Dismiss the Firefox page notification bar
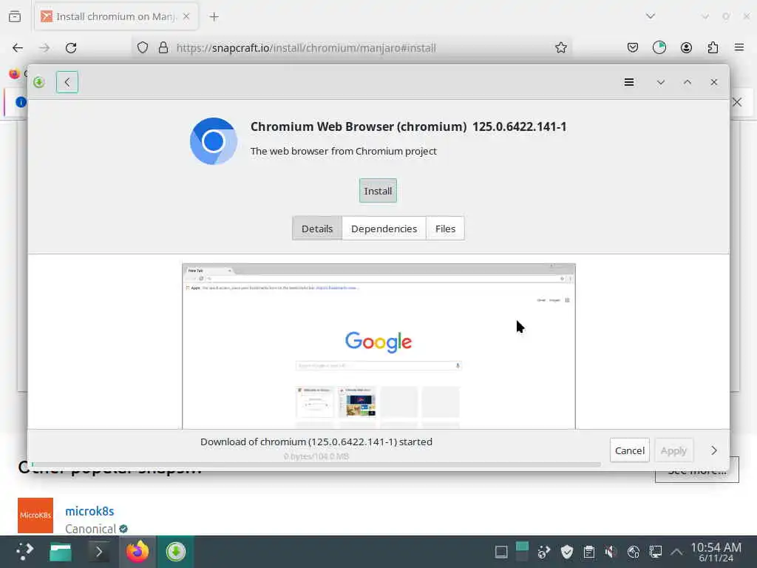The height and width of the screenshot is (568, 757). pyautogui.click(x=737, y=102)
